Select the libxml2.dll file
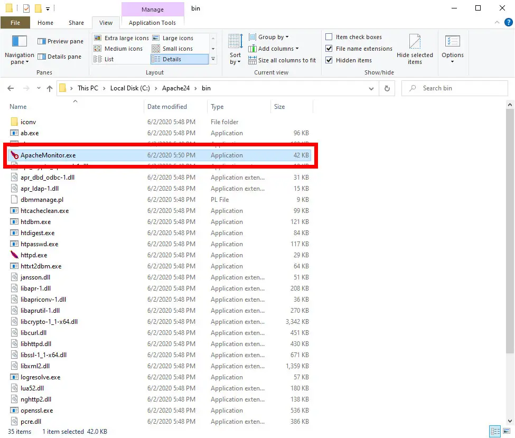The height and width of the screenshot is (438, 515). [35, 366]
